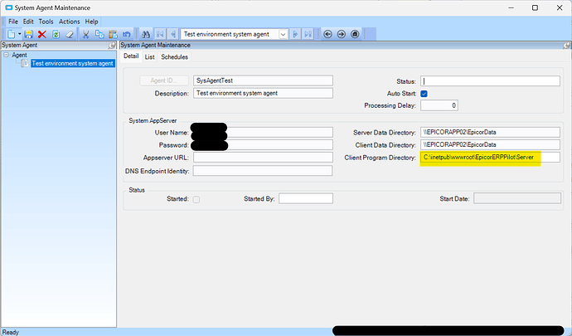The height and width of the screenshot is (336, 572).
Task: Go to the previous record arrow
Action: pos(173,34)
